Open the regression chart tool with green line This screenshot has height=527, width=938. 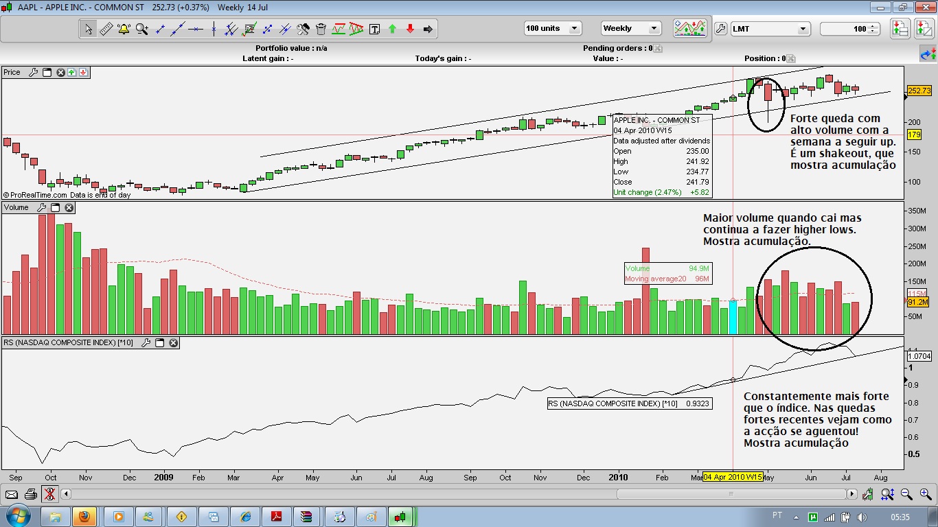(x=249, y=29)
